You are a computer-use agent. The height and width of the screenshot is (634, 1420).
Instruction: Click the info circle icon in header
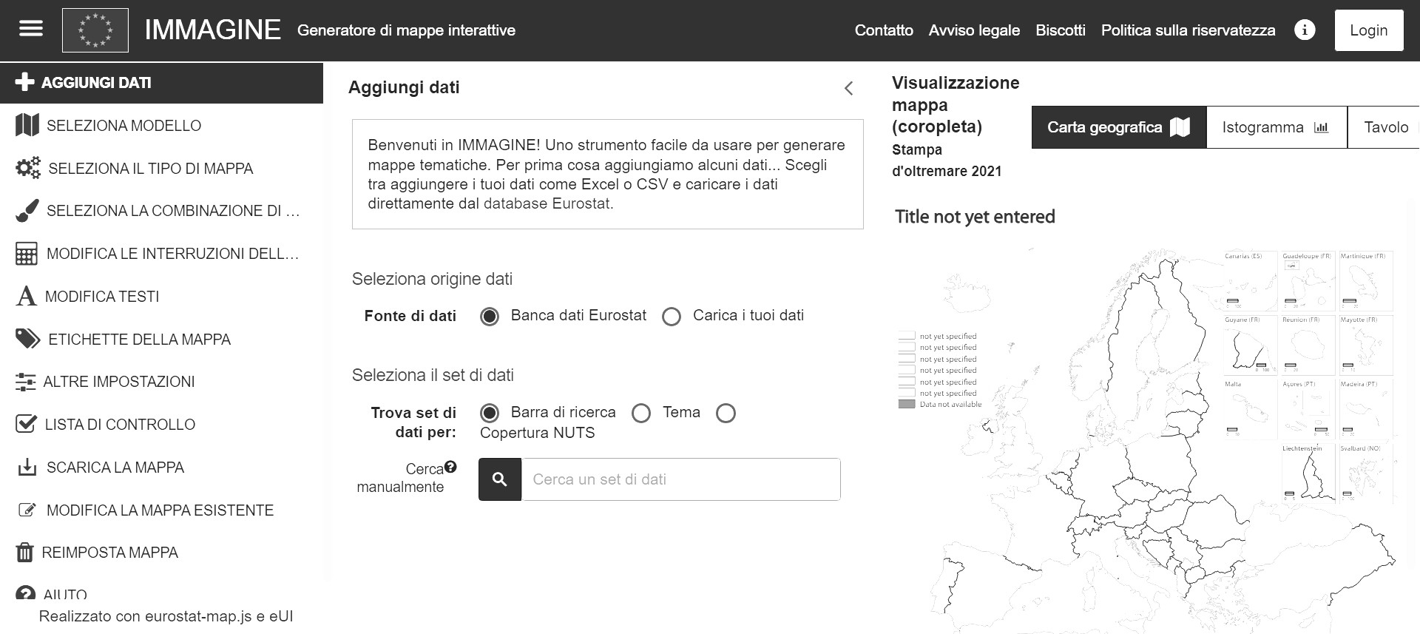click(1305, 30)
